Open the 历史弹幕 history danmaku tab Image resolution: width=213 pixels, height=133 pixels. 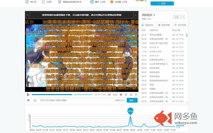pos(180,25)
